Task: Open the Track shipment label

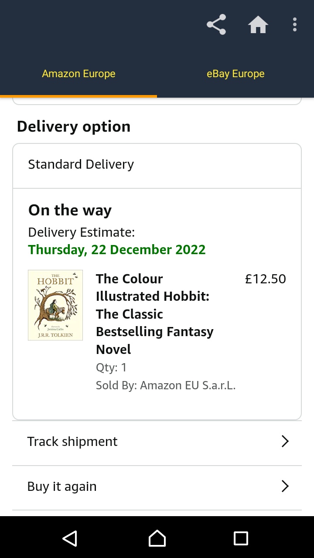Action: pos(72,442)
